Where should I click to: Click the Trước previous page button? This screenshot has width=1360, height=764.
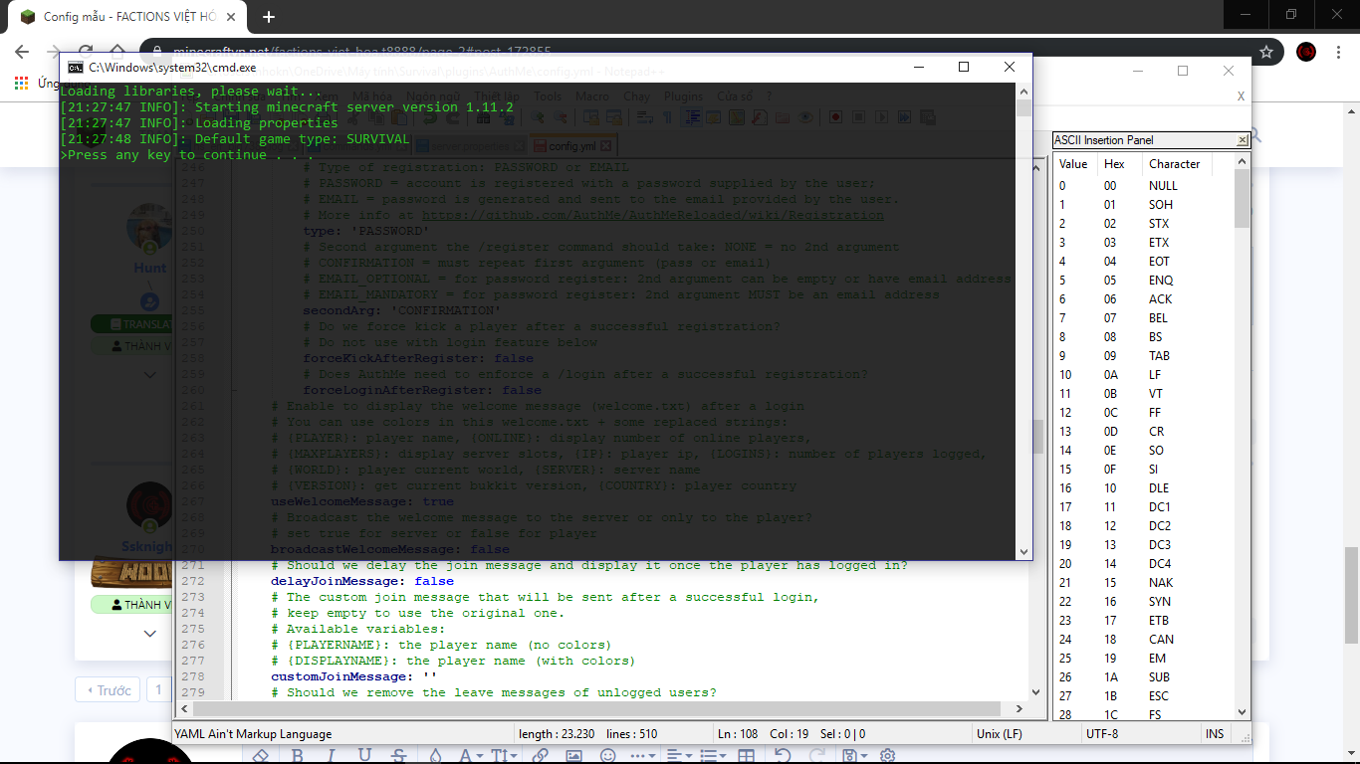pos(108,690)
